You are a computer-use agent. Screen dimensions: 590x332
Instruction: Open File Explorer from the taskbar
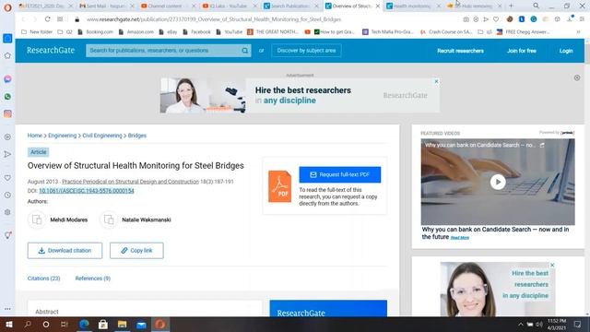[122, 324]
